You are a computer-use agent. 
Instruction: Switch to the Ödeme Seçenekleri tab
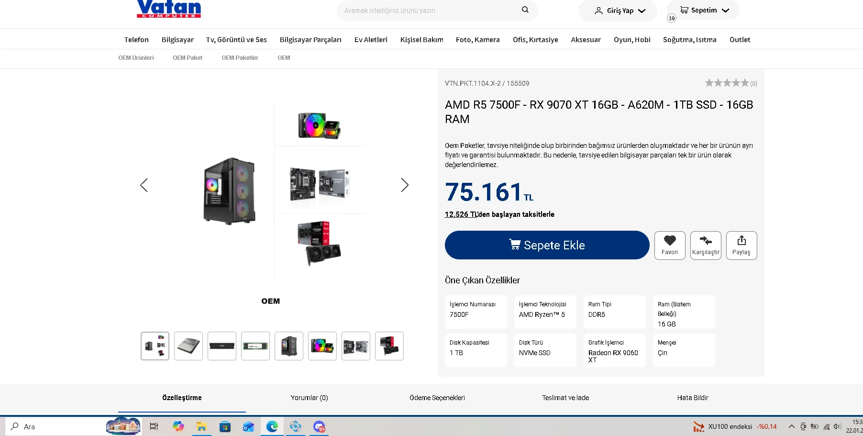437,398
